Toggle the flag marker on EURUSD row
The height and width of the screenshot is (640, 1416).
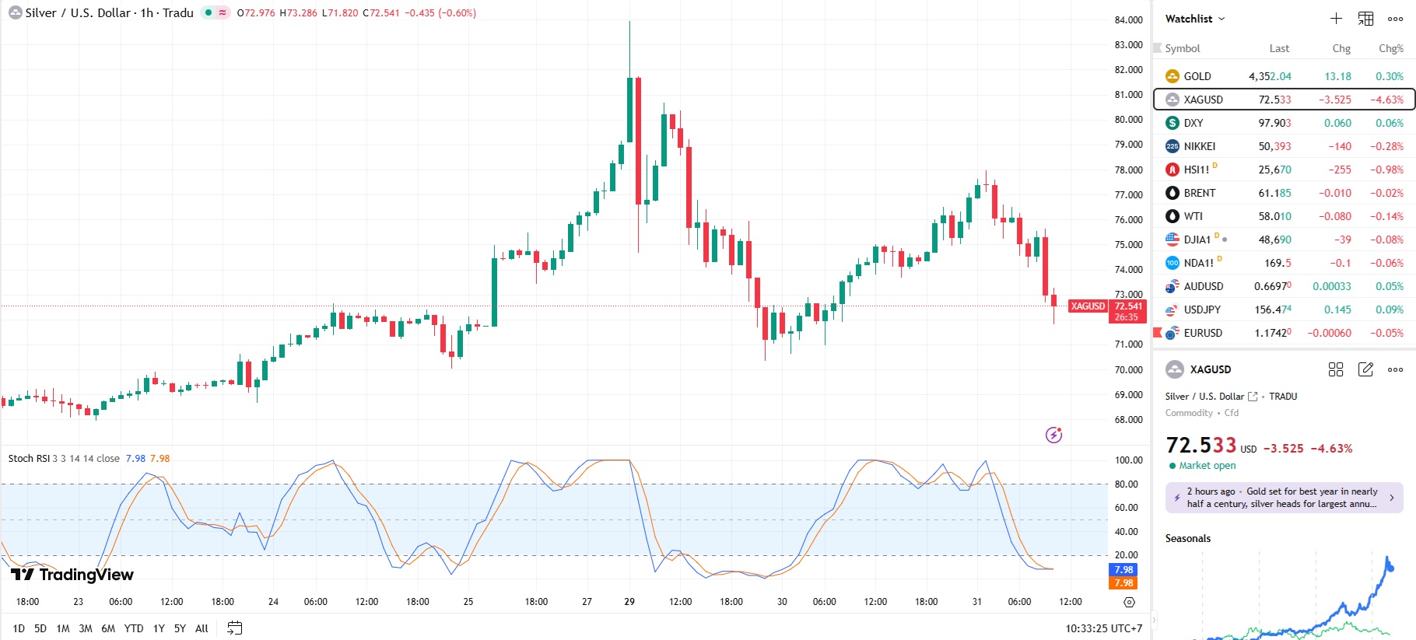pyautogui.click(x=1158, y=333)
